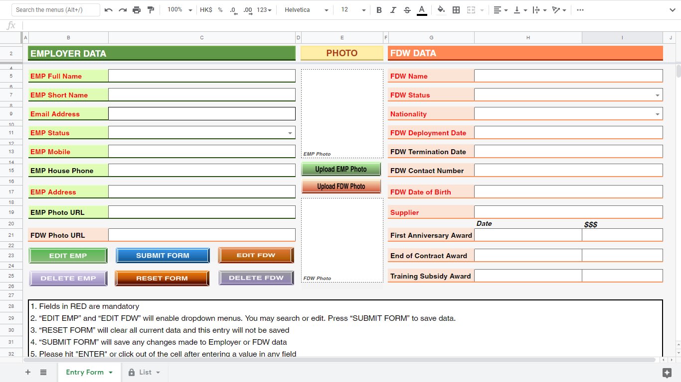Click the Borders icon
681x382 pixels.
click(x=456, y=9)
